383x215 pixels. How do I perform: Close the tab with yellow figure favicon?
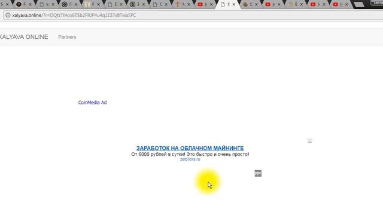(98, 4)
